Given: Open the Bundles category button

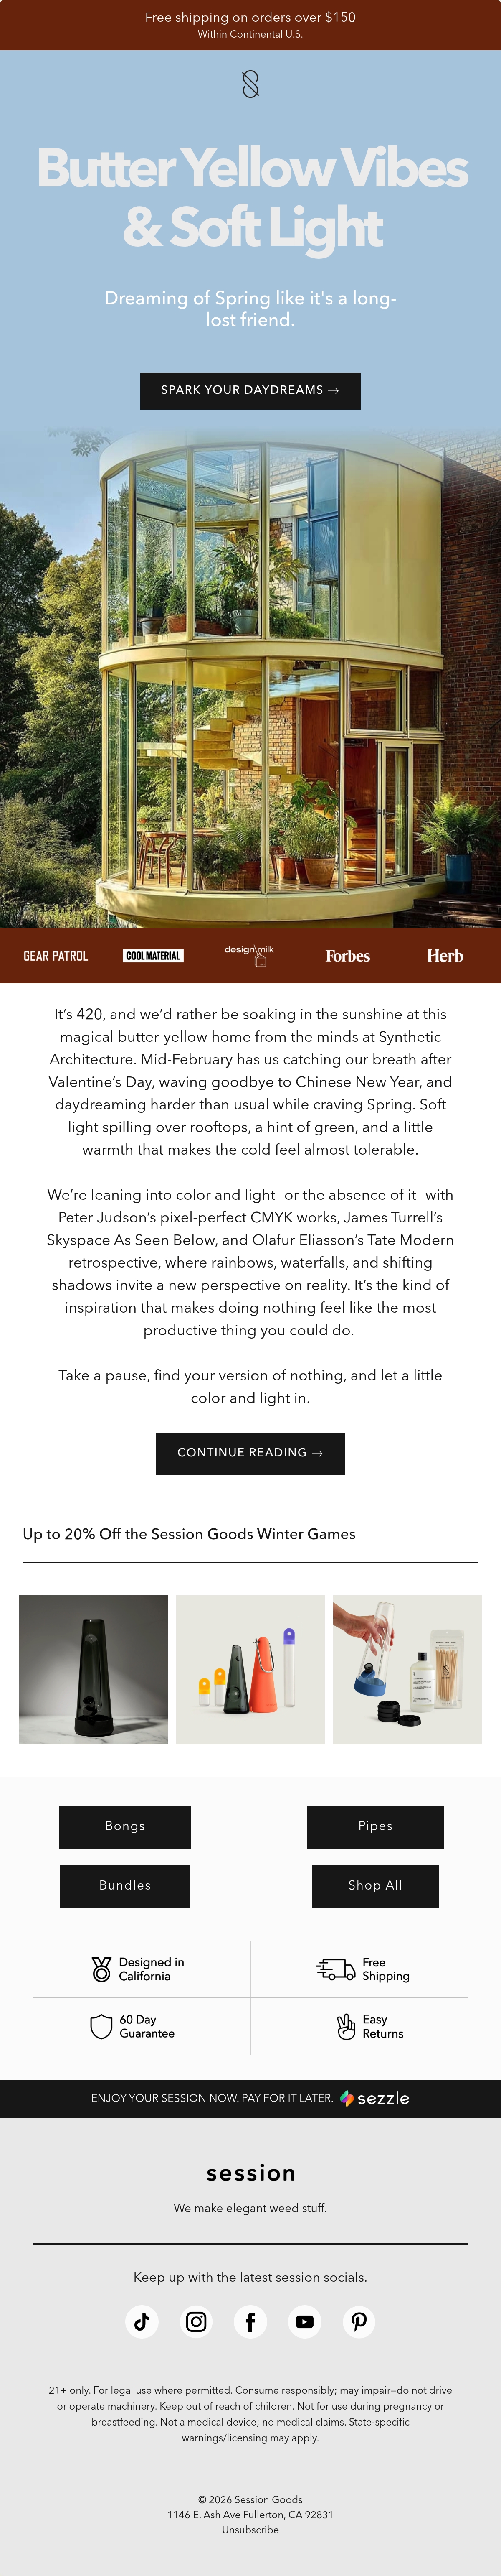Looking at the screenshot, I should 125,1885.
